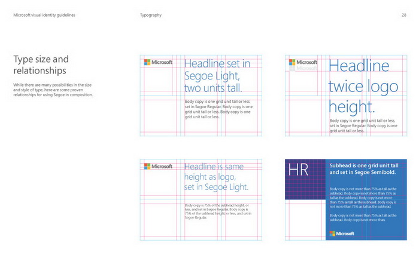
Task: Click the white Microsoft logo on the blue panel
Action: pos(342,233)
